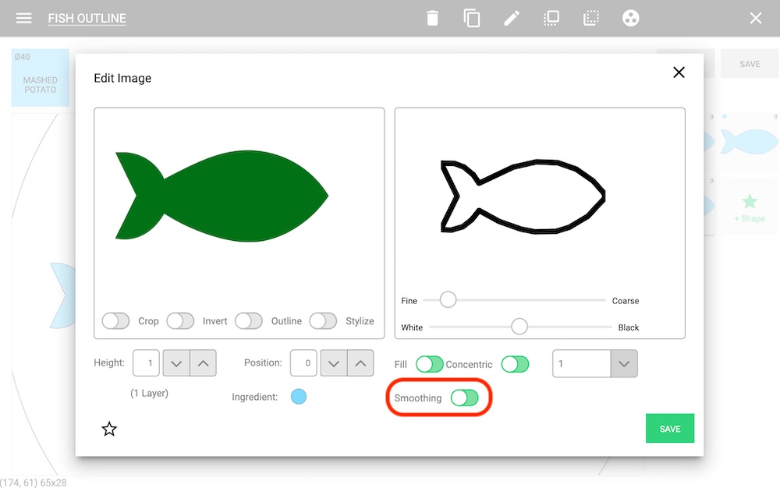Click the + Shape star button
The height and width of the screenshot is (488, 780).
coord(750,207)
